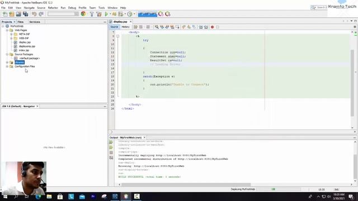Run the project with green play icon

[106, 14]
